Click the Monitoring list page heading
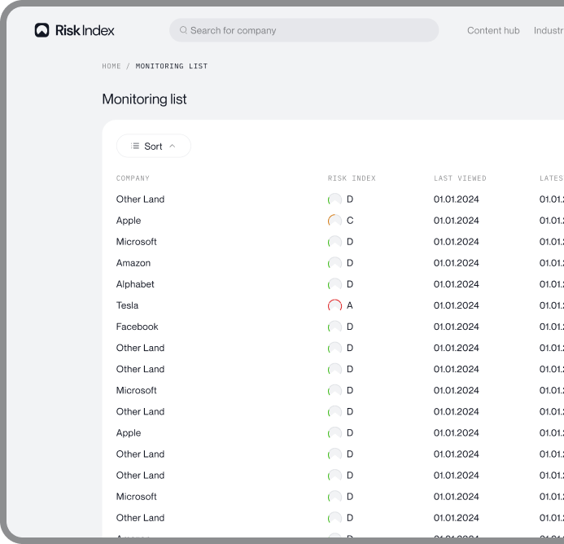 point(144,99)
